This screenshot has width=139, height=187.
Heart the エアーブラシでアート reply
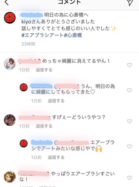(x=129, y=146)
